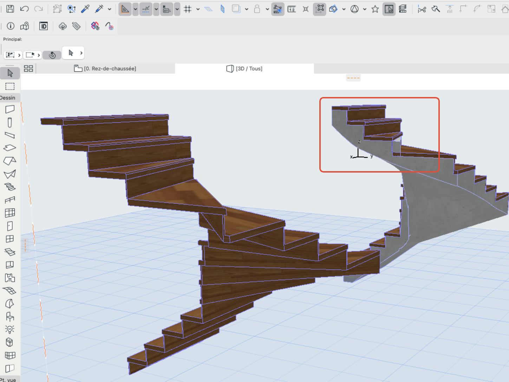Open the ID element manager icon

(x=44, y=26)
